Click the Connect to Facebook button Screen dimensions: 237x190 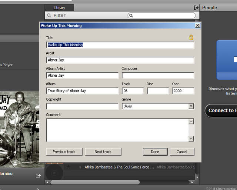tap(221, 110)
